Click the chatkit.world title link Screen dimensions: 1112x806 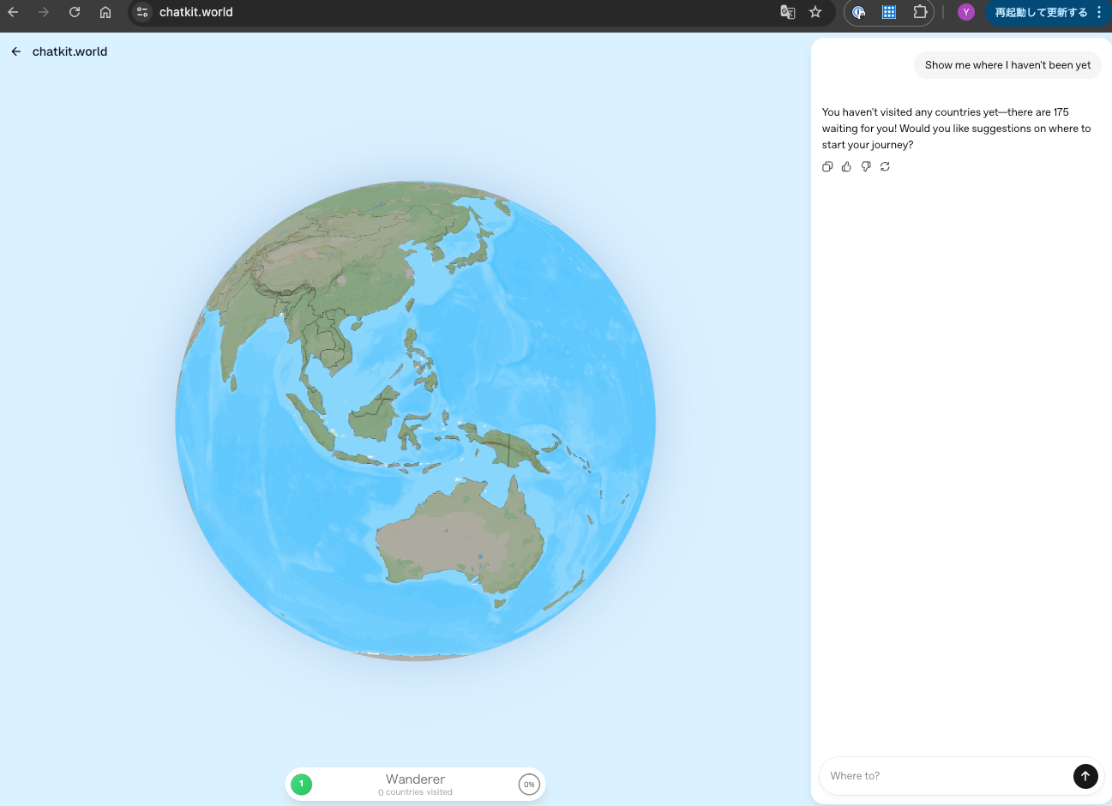70,51
